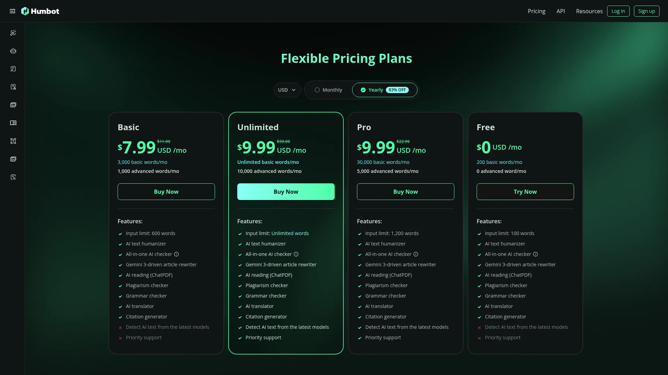668x375 pixels.
Task: Select the AI text humanizer wand icon
Action: 13,33
